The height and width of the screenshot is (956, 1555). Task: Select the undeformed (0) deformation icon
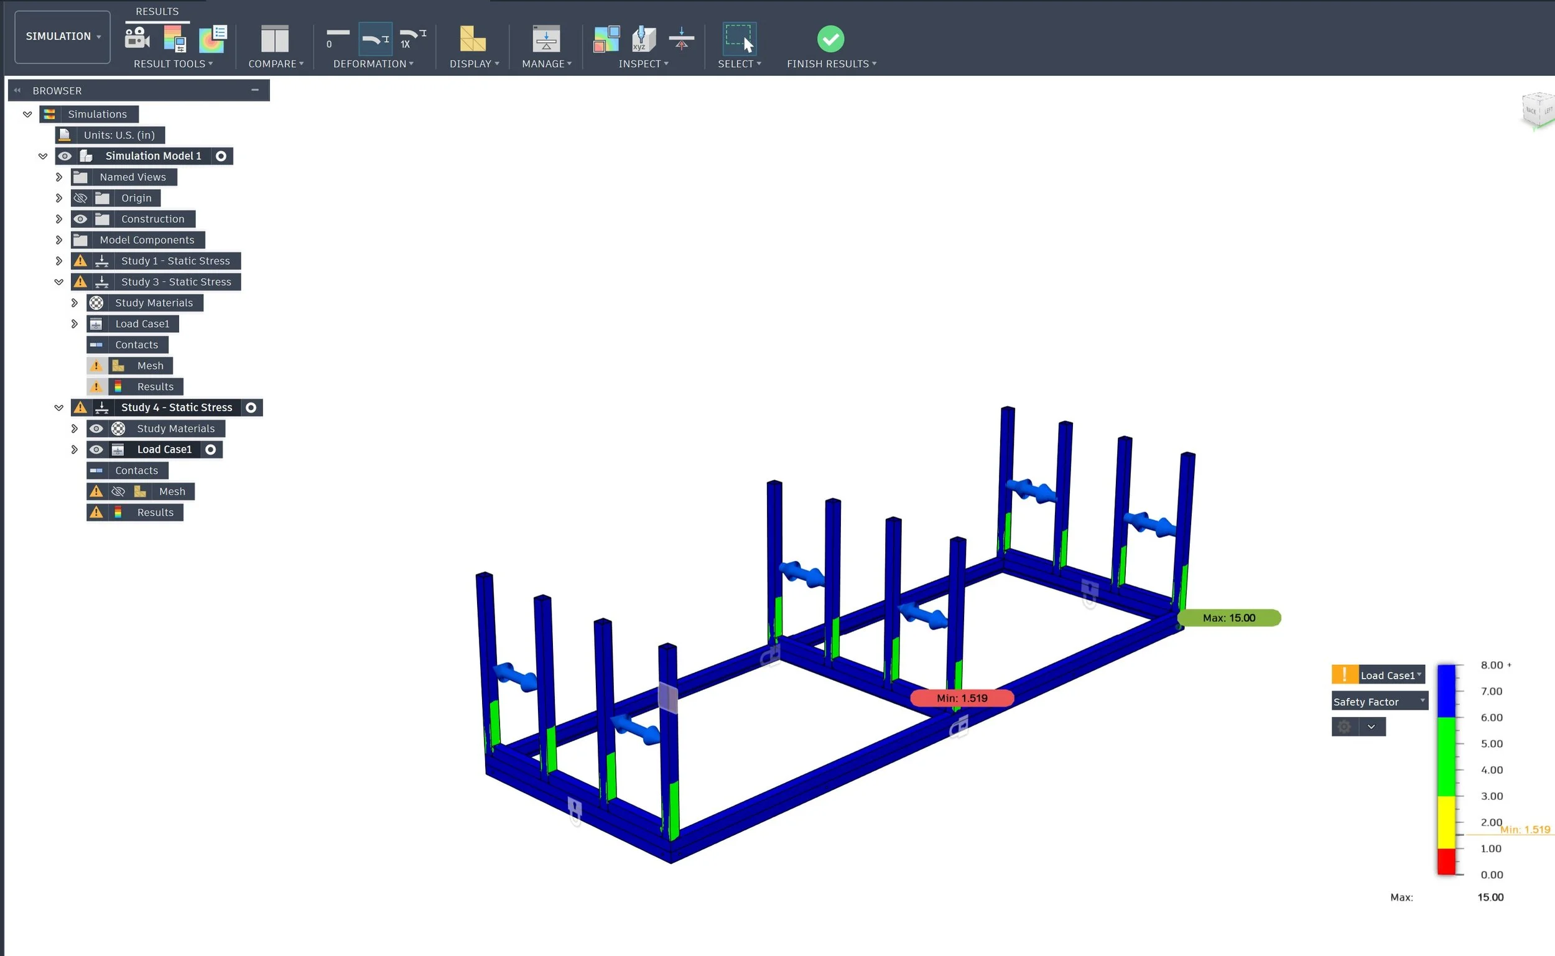tap(338, 39)
